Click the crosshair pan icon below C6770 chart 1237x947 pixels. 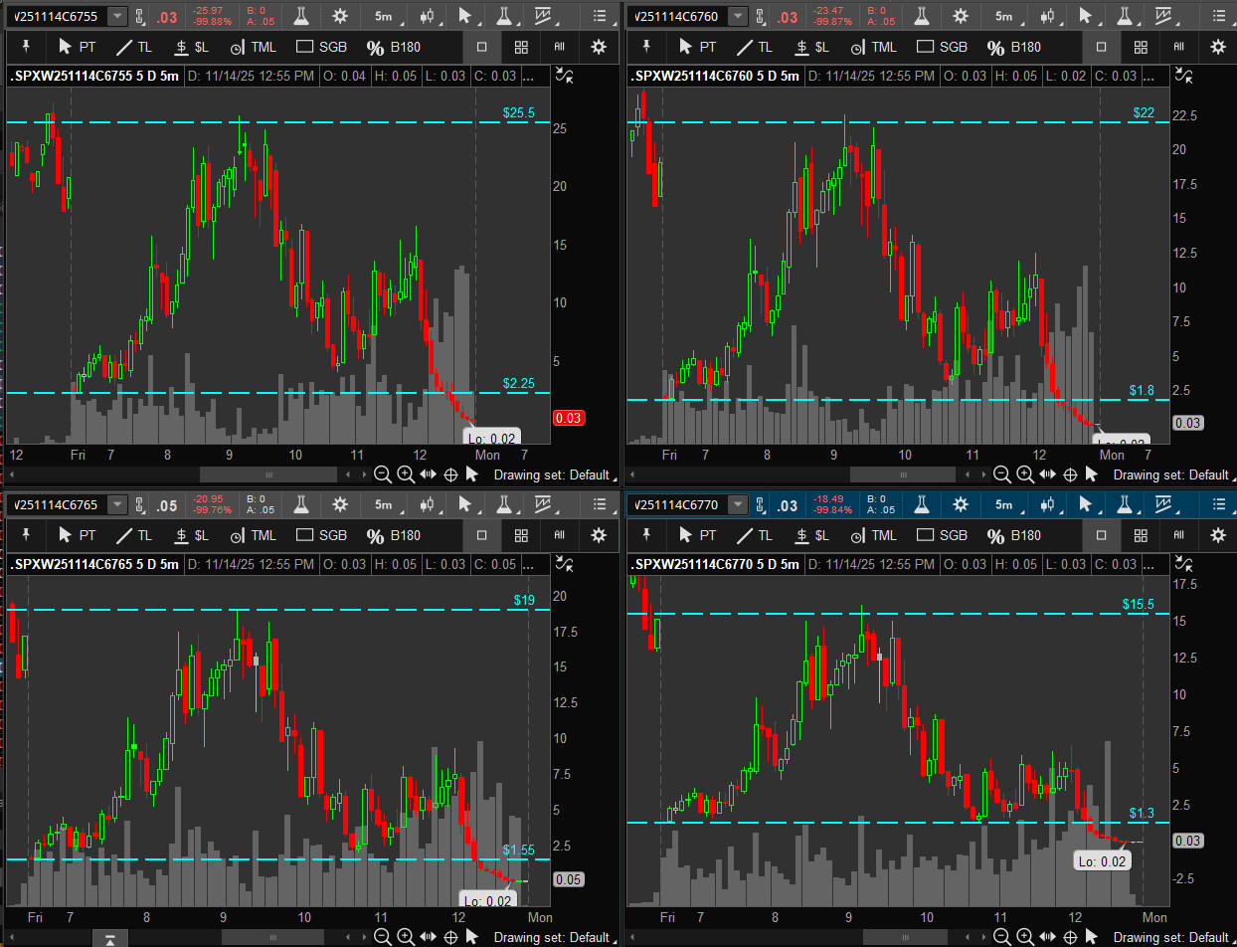coord(1070,937)
